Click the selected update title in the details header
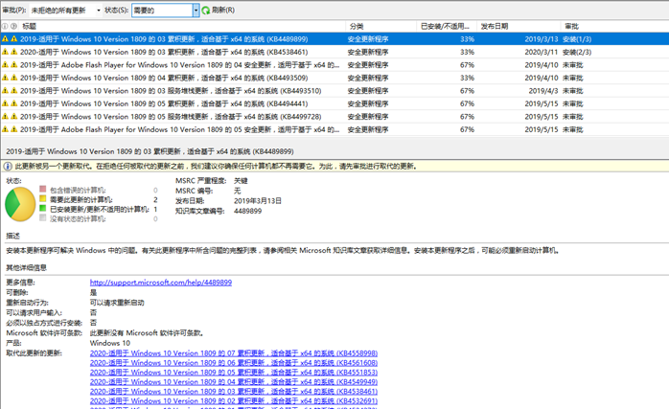The image size is (669, 409). (150, 151)
